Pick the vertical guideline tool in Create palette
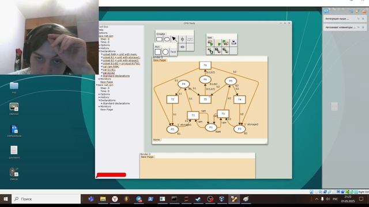This screenshot has height=207, width=369. [182, 39]
